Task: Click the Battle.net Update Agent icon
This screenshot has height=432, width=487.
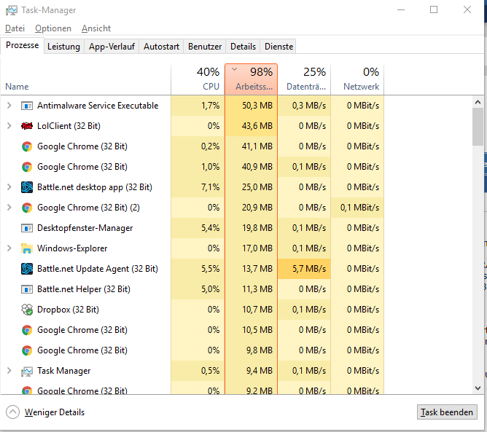Action: (27, 269)
